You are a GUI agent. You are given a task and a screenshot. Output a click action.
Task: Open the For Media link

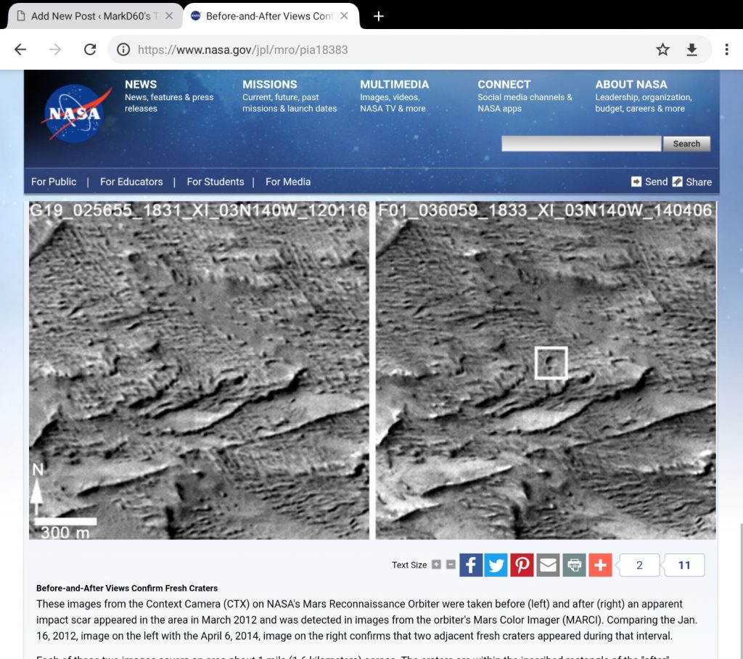[x=288, y=181]
